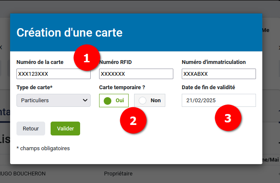Select Non for Carte temporaire
The image size is (280, 183).
point(150,101)
